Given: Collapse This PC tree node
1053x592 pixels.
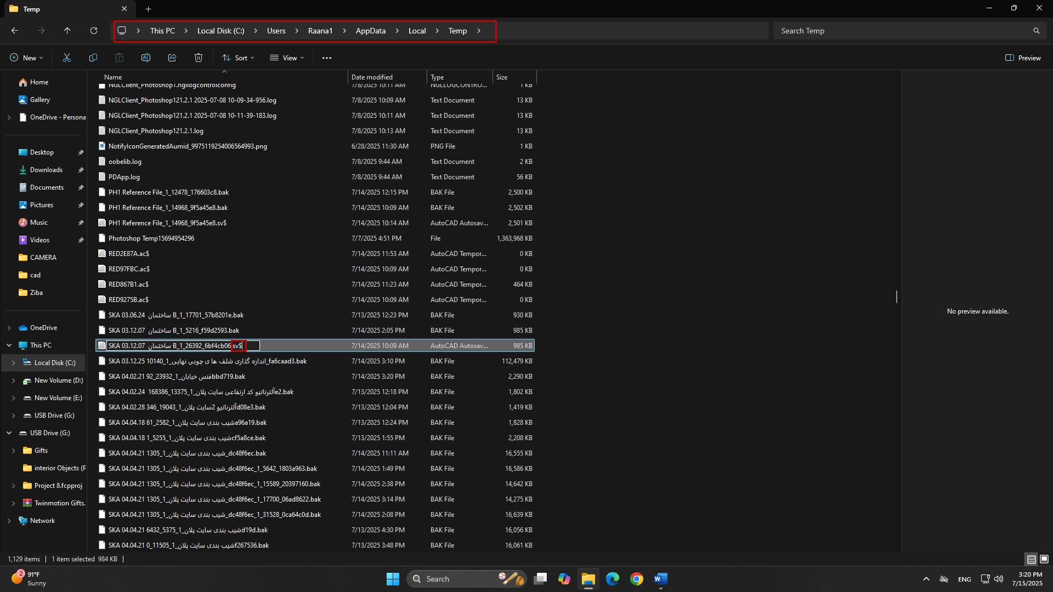Looking at the screenshot, I should coord(9,345).
